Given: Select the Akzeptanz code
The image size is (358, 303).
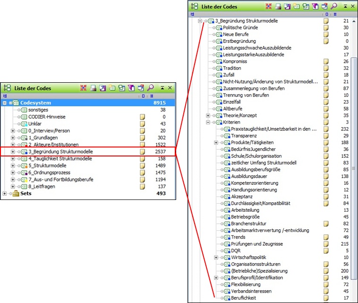Looking at the screenshot, I should coord(243,196).
